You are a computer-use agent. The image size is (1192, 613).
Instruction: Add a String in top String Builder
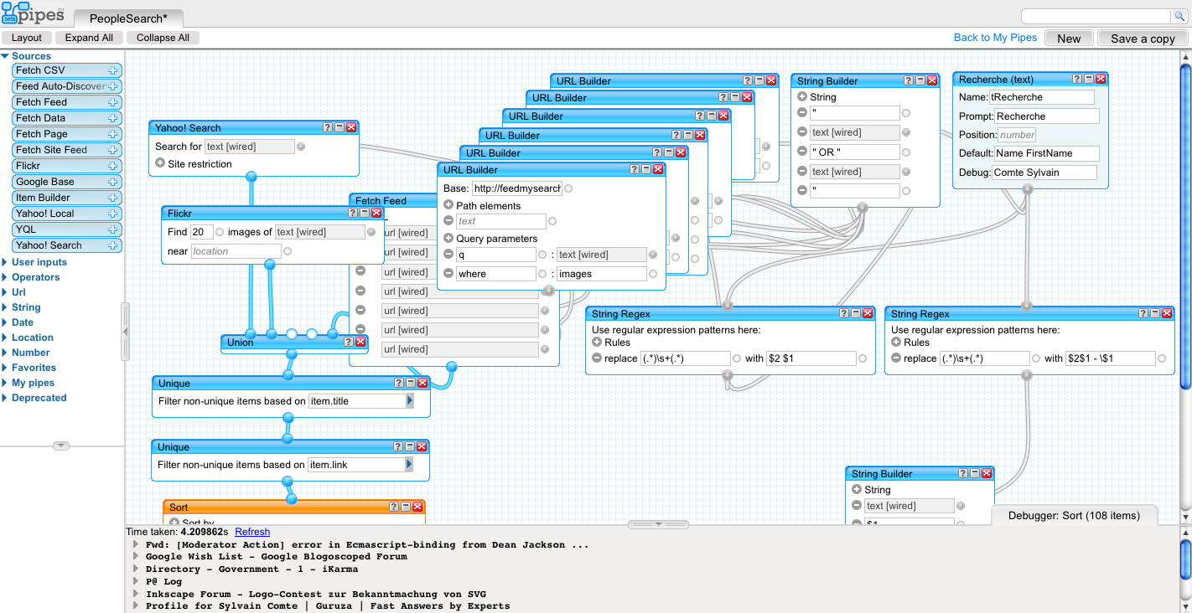coord(802,97)
